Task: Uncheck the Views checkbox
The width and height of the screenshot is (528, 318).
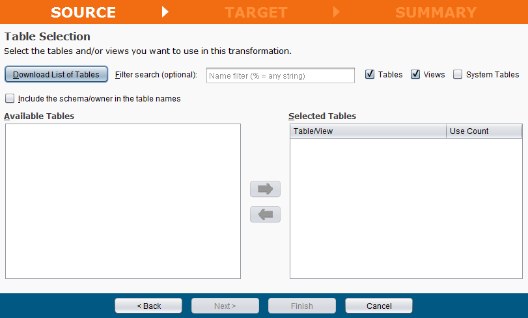Action: tap(415, 75)
